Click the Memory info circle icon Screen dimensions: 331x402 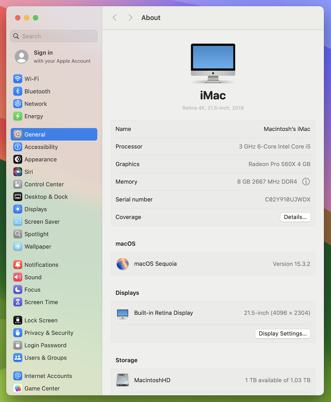(306, 182)
